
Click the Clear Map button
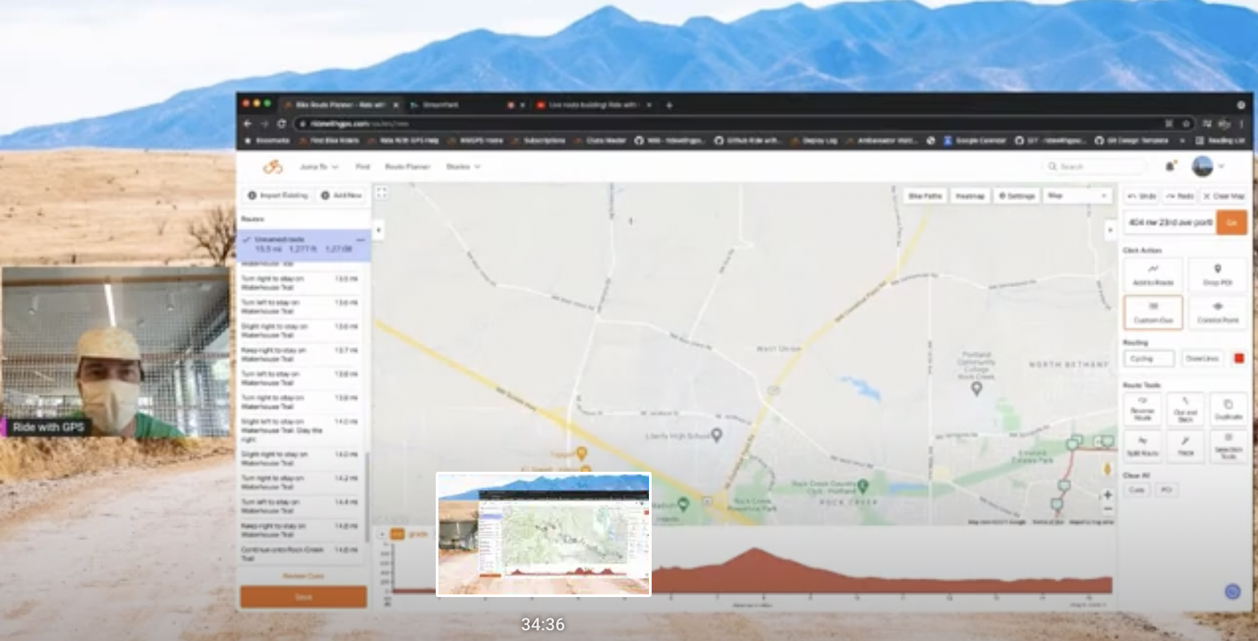[x=1223, y=196]
